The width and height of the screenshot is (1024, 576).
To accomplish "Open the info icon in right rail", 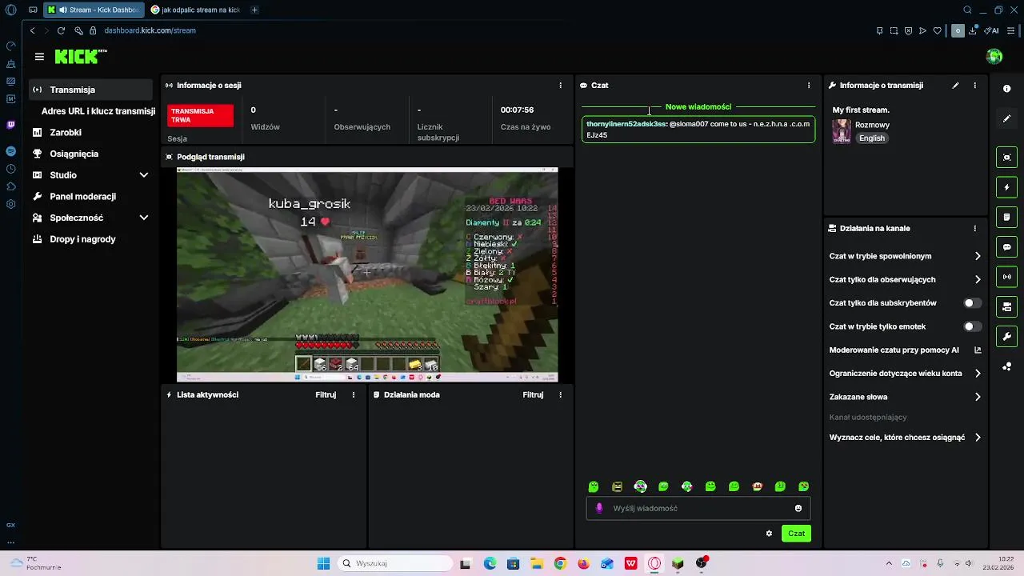I will pos(1007,89).
